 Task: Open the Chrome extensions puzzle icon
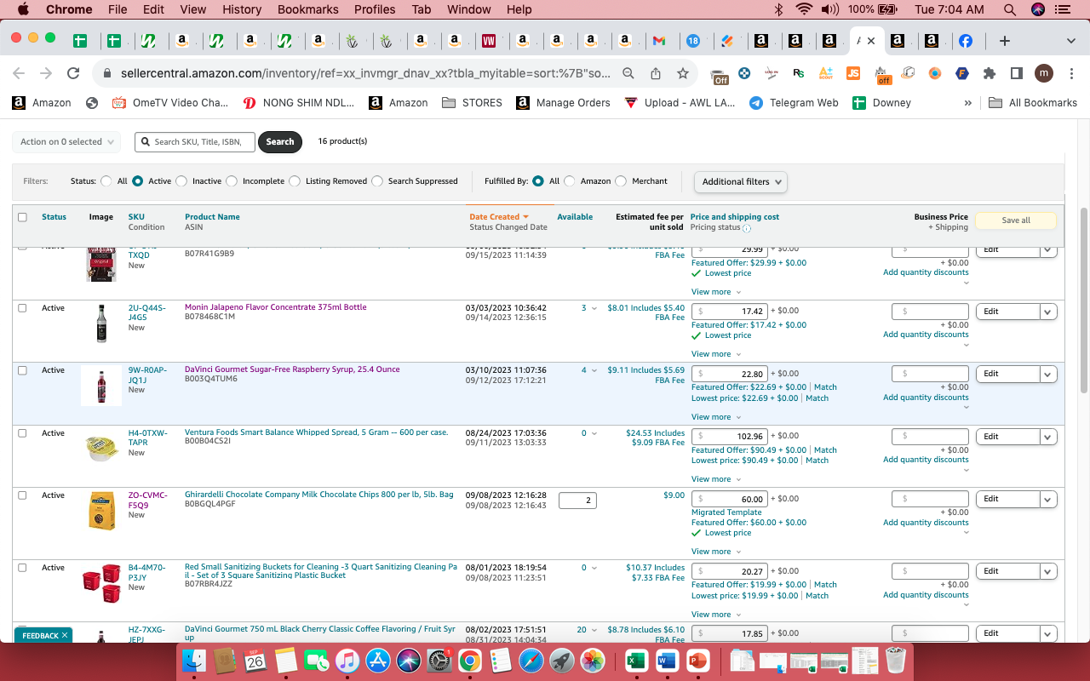click(x=989, y=73)
